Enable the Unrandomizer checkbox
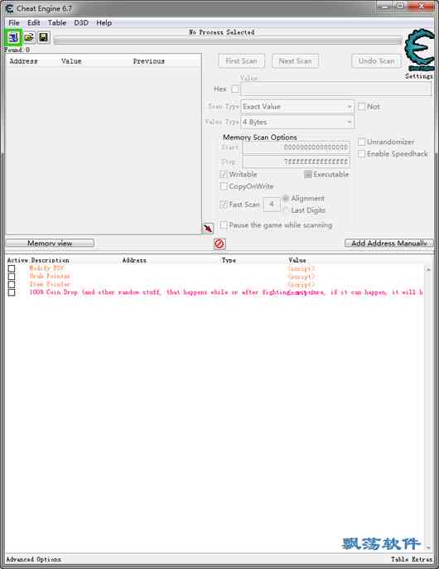This screenshot has width=439, height=569. pyautogui.click(x=361, y=142)
